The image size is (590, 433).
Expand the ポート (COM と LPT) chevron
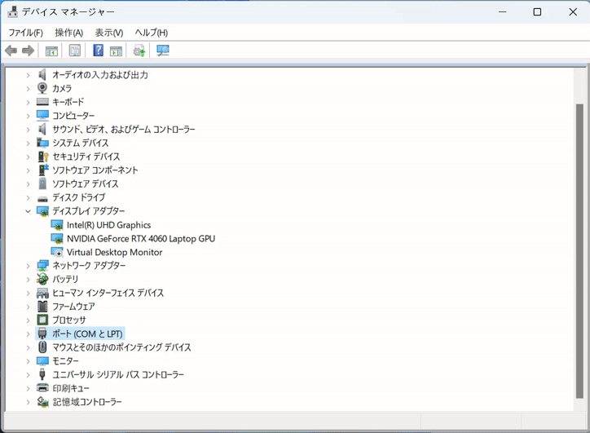point(28,334)
